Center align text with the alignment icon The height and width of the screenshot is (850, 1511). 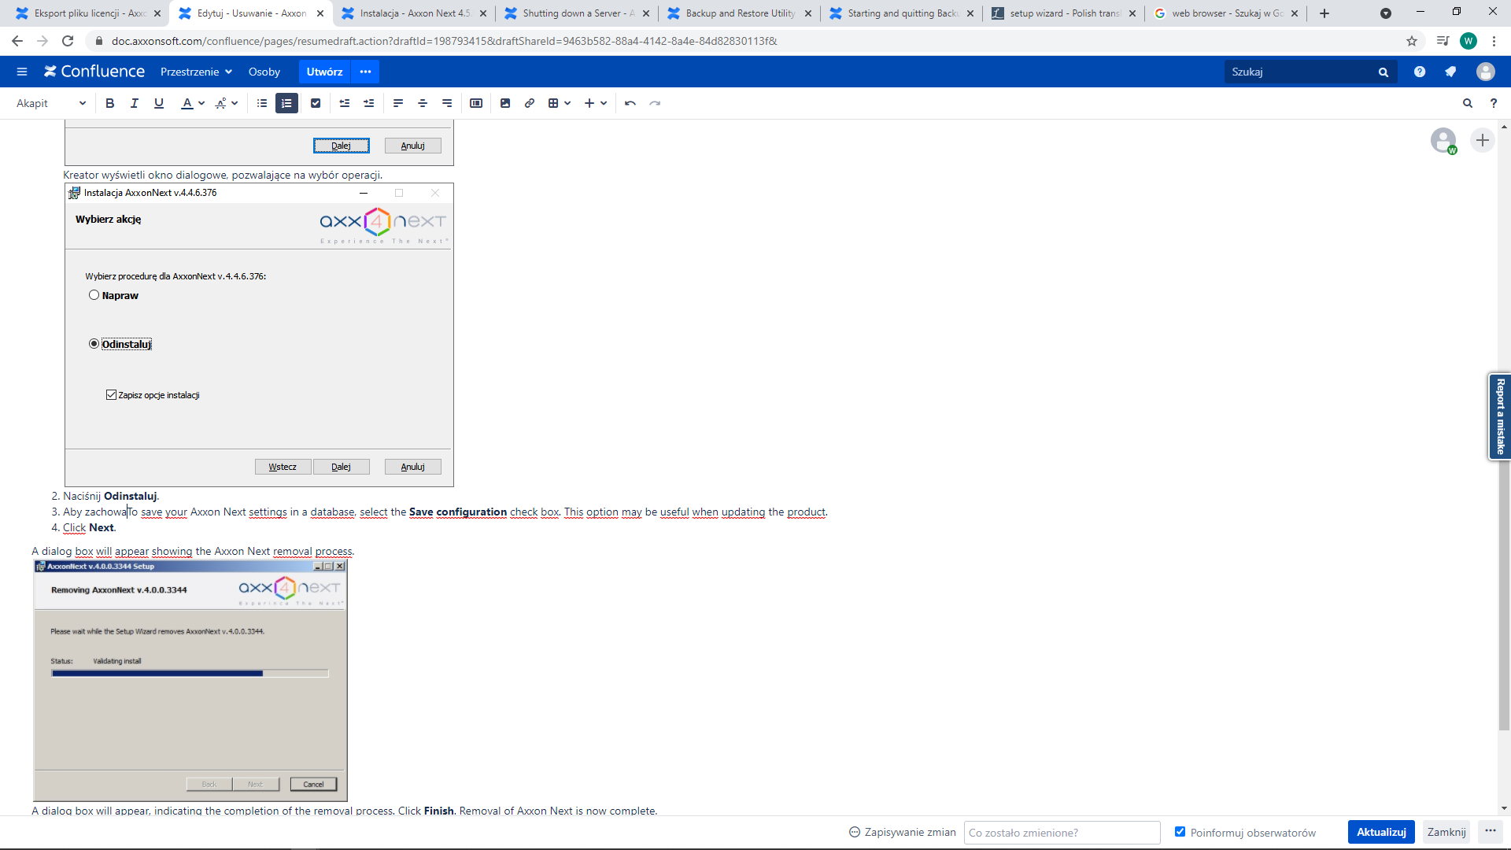tap(423, 103)
